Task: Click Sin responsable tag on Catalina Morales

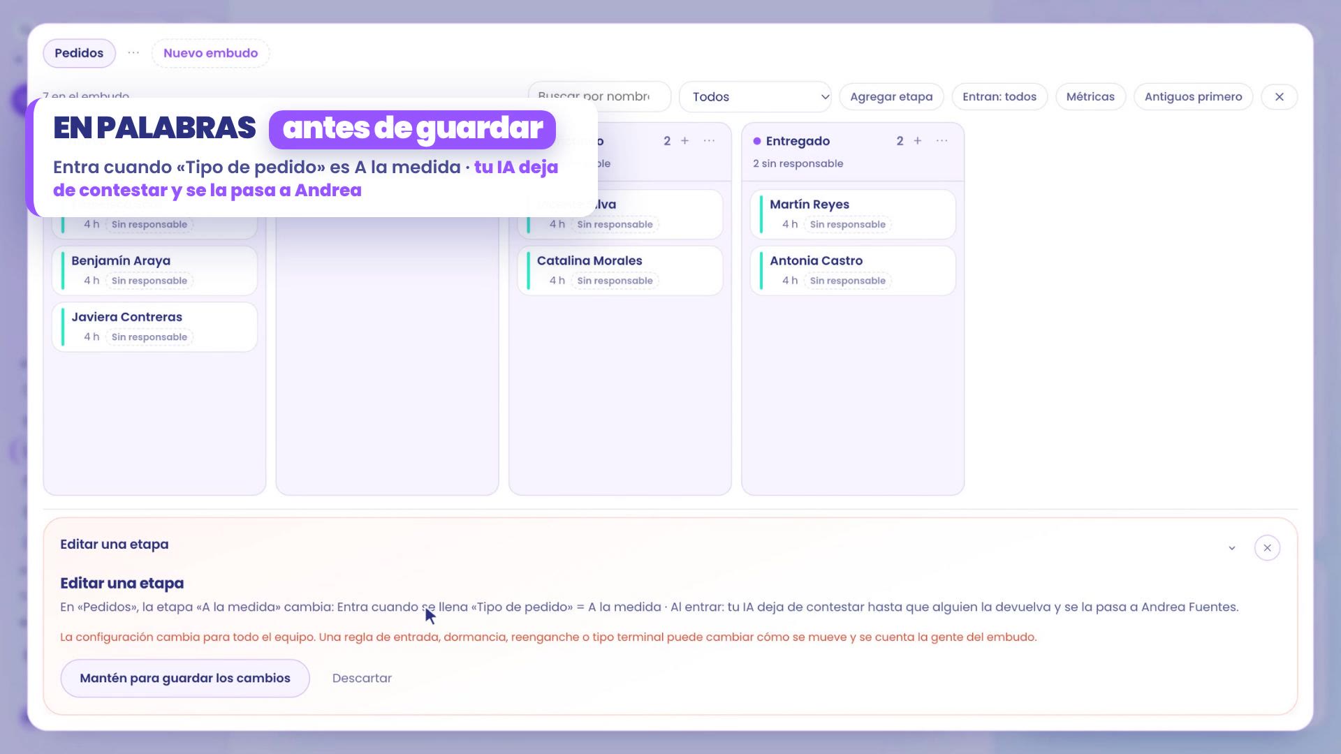Action: [615, 281]
